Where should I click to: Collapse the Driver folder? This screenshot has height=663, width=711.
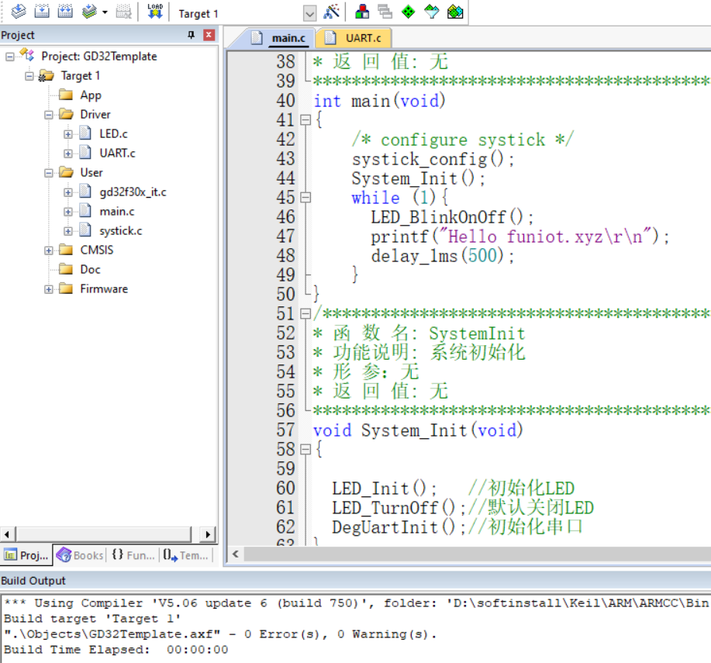[x=49, y=115]
